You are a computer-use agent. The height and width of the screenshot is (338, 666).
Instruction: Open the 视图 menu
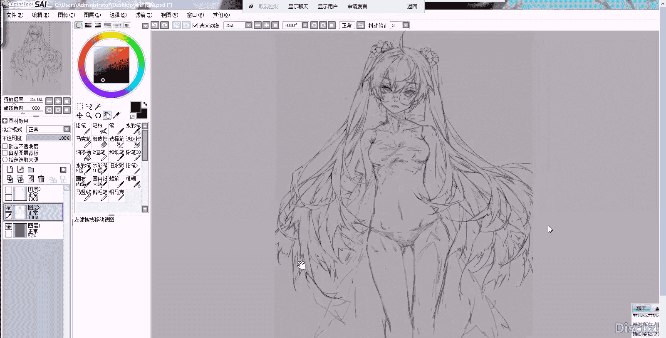tap(169, 15)
